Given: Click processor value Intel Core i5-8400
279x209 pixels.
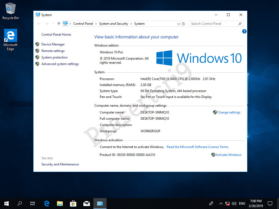Looking at the screenshot, I should click(178, 79).
